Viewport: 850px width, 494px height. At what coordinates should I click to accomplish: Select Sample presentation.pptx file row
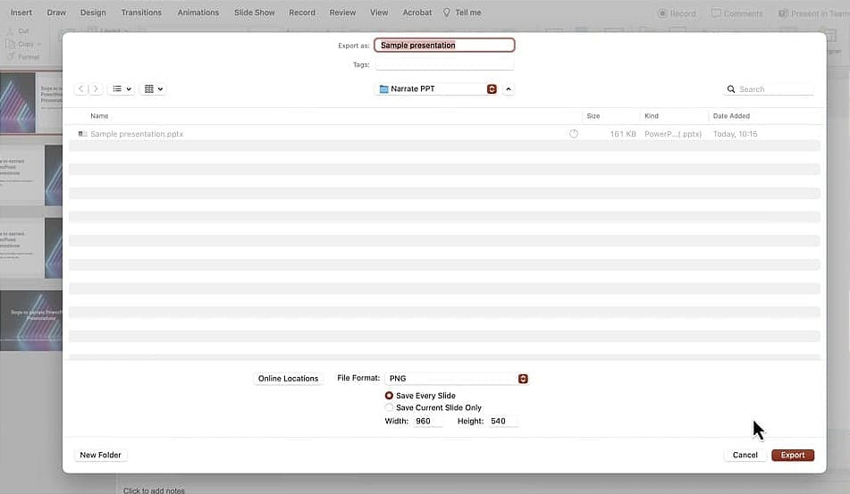(x=444, y=134)
